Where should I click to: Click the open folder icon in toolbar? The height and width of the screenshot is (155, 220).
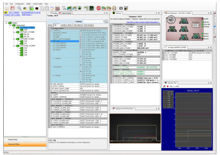click(7, 8)
